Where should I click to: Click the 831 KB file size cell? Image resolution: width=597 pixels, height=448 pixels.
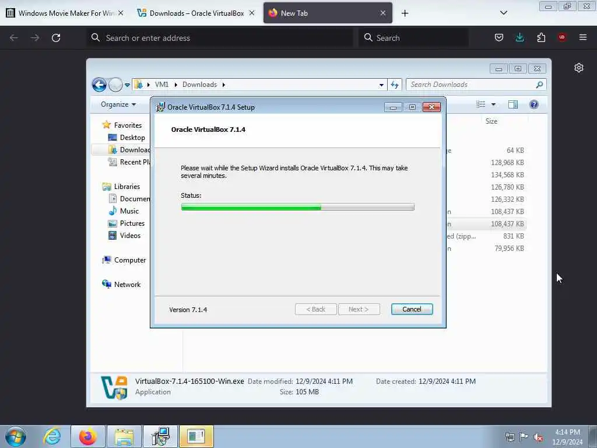[513, 236]
